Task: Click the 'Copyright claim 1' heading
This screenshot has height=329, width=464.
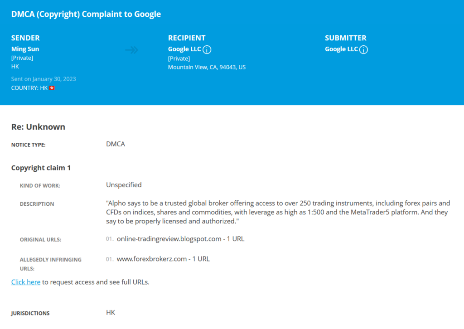Action: (41, 168)
